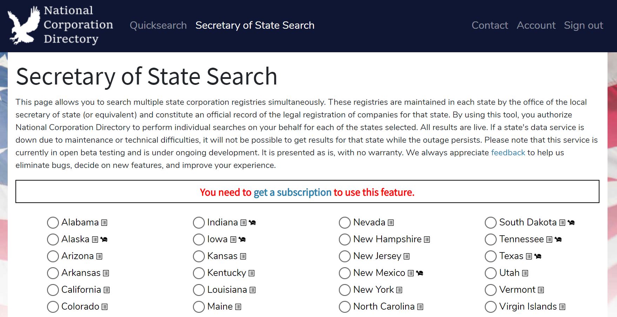The height and width of the screenshot is (317, 617).
Task: Go to the Account page
Action: click(536, 25)
